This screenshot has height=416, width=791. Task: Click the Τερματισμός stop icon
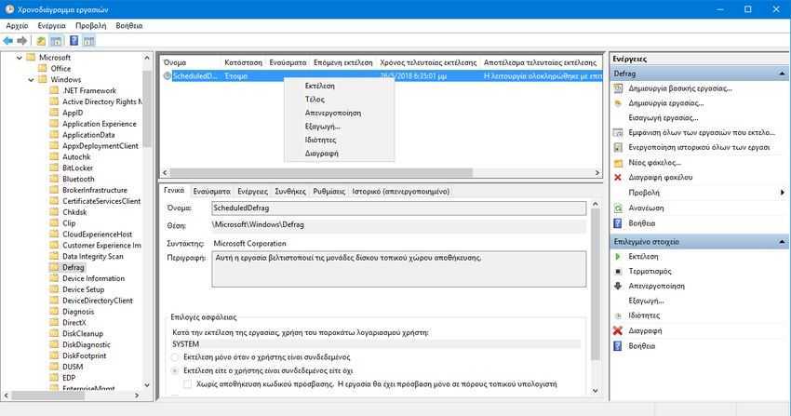618,271
